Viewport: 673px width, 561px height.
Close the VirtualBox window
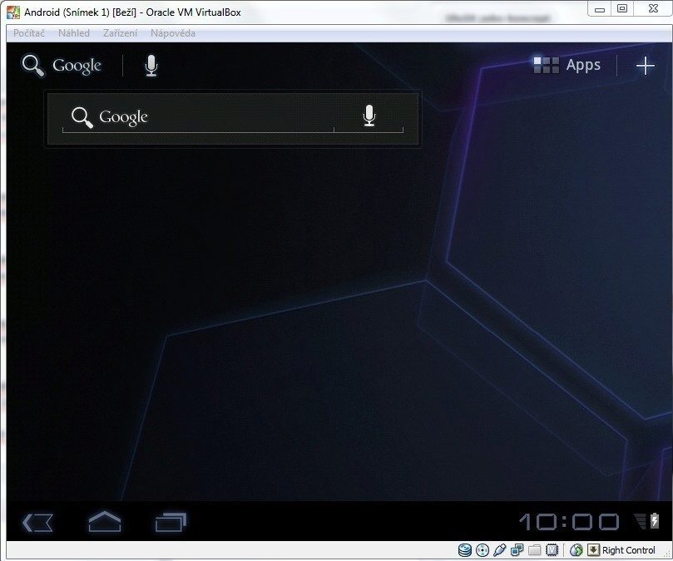653,9
